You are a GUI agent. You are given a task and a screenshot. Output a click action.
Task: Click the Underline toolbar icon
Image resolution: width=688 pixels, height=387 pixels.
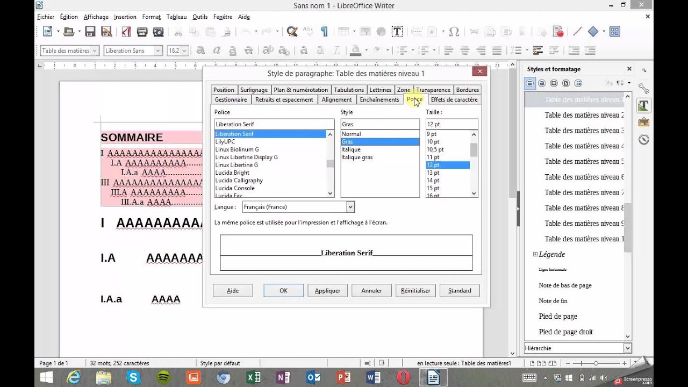[232, 51]
